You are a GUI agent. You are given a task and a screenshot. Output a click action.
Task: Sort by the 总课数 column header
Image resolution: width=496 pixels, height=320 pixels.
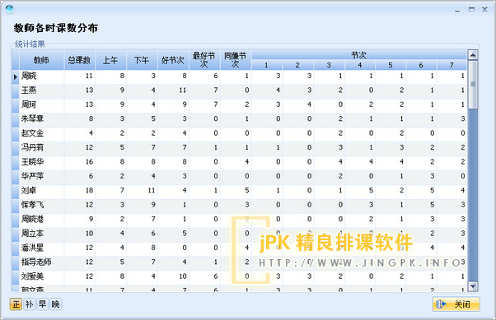(79, 60)
